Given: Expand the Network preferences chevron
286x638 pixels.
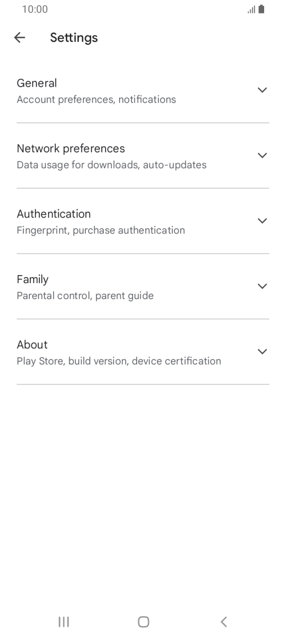Looking at the screenshot, I should [x=262, y=155].
